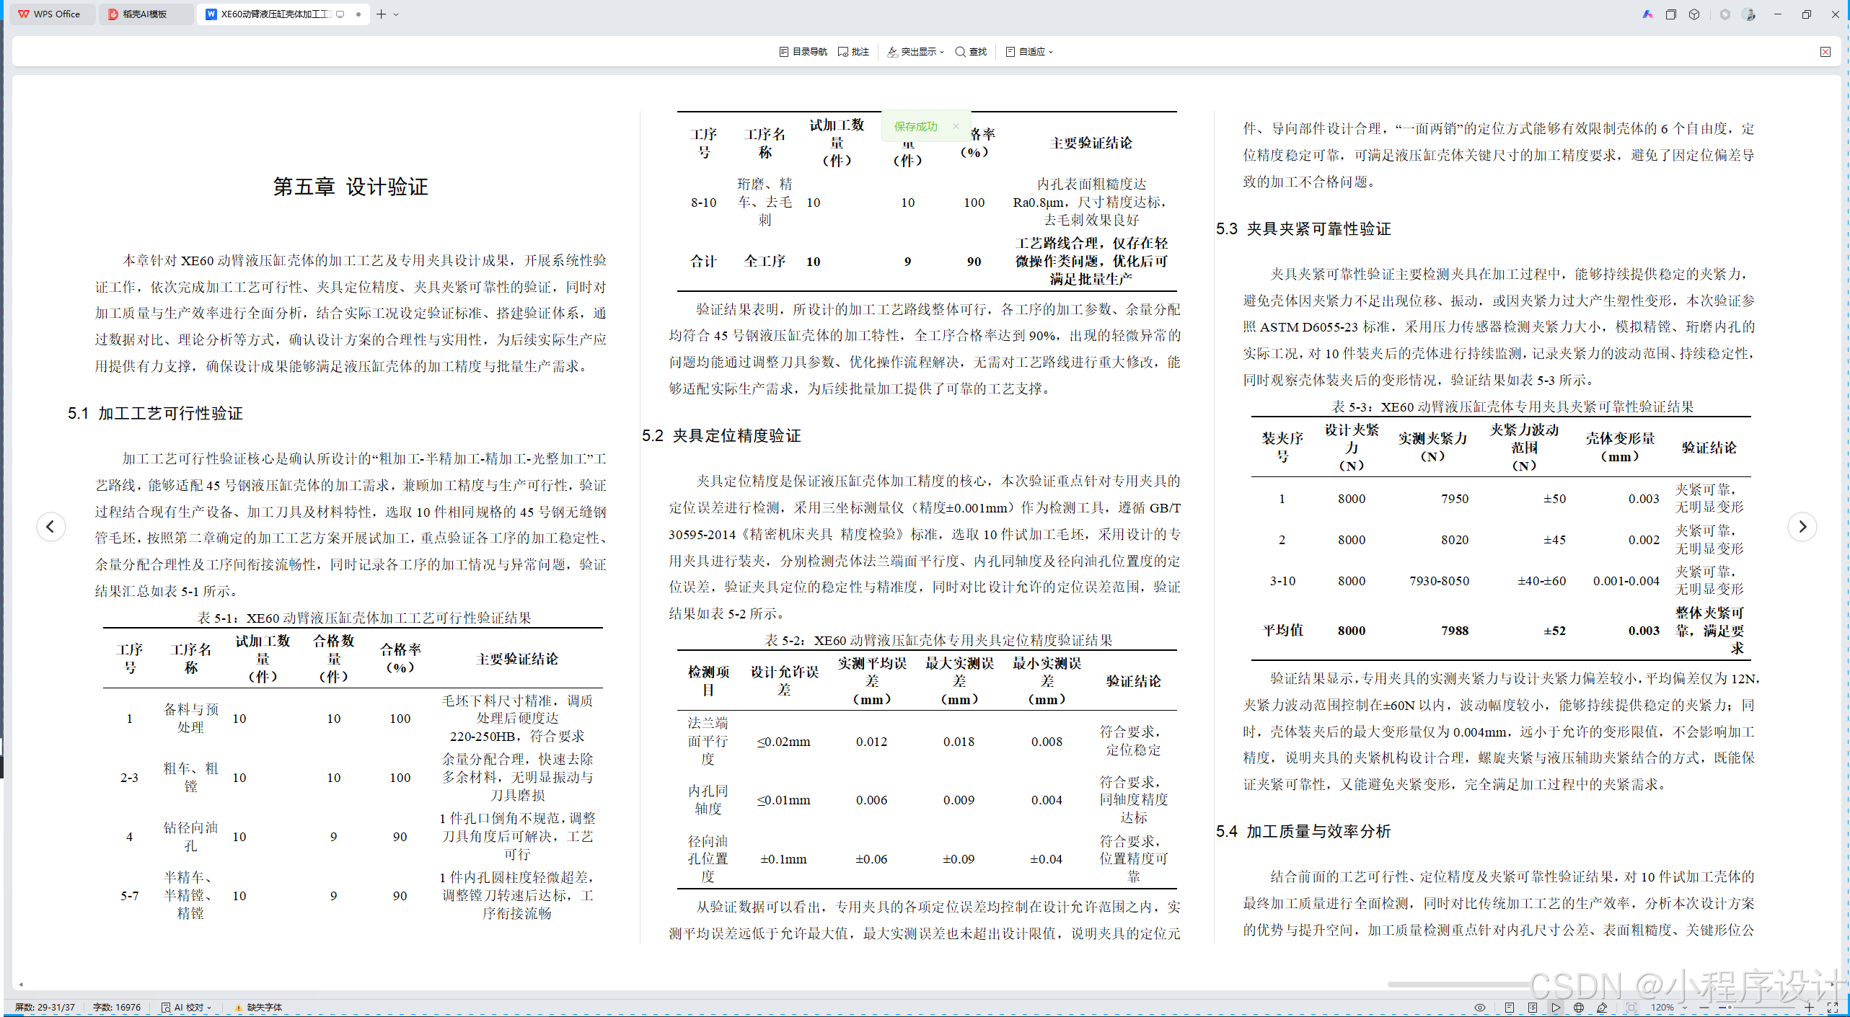
Task: Click the unsaved dot on document tab
Action: point(358,14)
